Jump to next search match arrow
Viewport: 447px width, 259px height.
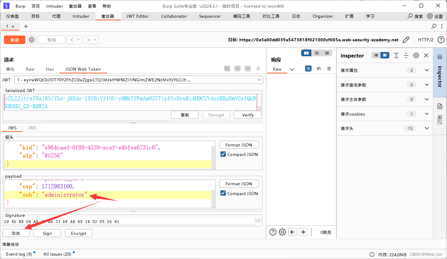(x=303, y=232)
